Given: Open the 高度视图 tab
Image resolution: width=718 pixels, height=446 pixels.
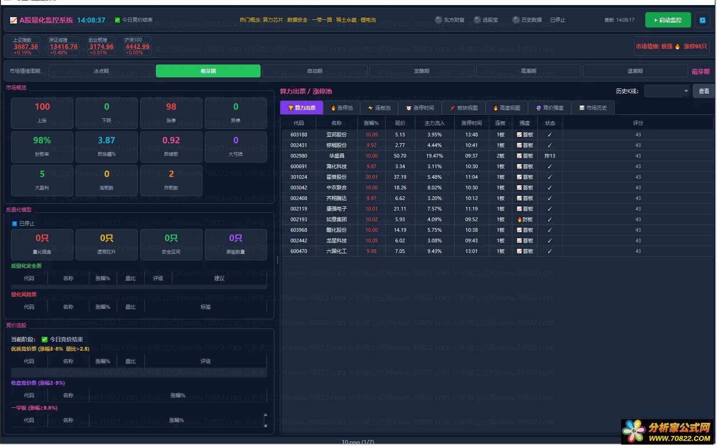Looking at the screenshot, I should click(x=507, y=108).
